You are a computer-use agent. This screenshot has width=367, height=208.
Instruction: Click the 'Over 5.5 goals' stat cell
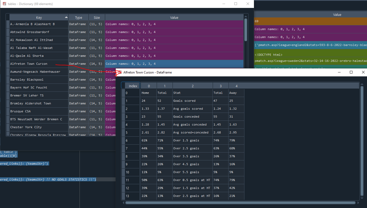193,172
